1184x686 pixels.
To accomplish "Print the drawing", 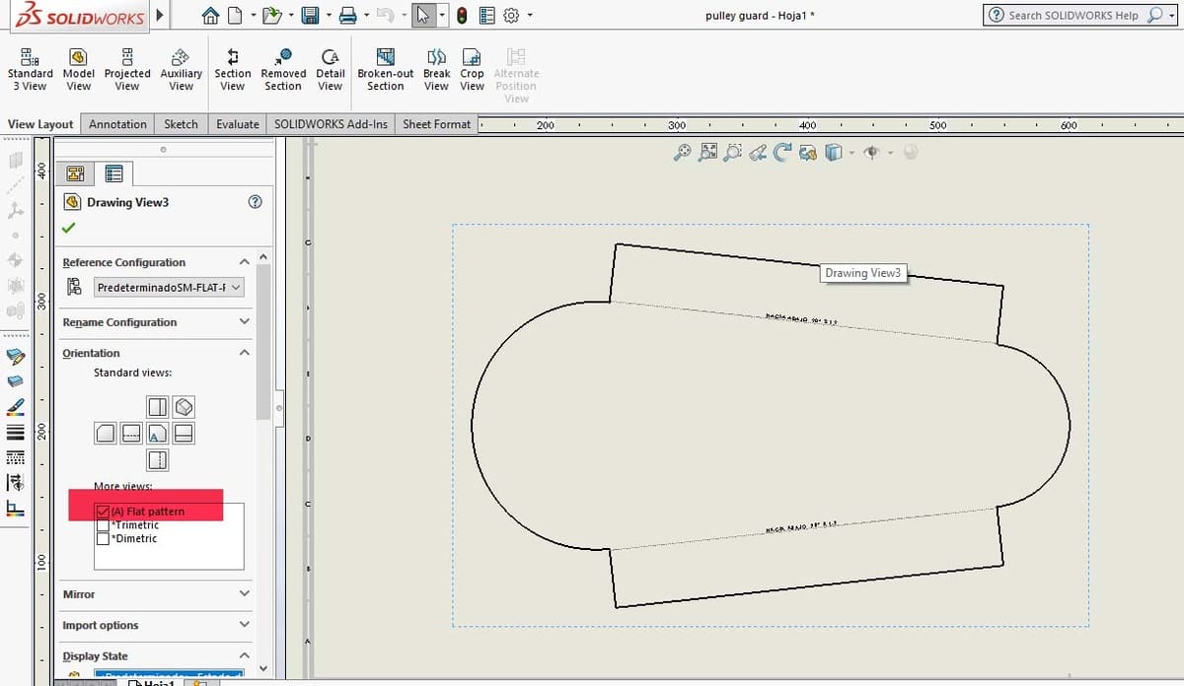I will coord(347,15).
